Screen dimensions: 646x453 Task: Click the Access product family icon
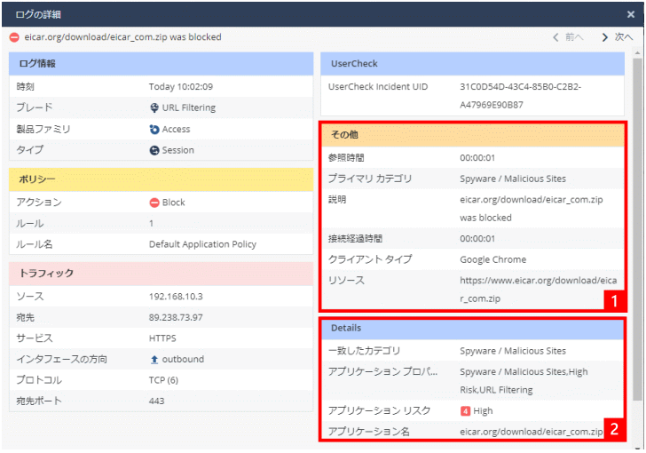pos(154,130)
